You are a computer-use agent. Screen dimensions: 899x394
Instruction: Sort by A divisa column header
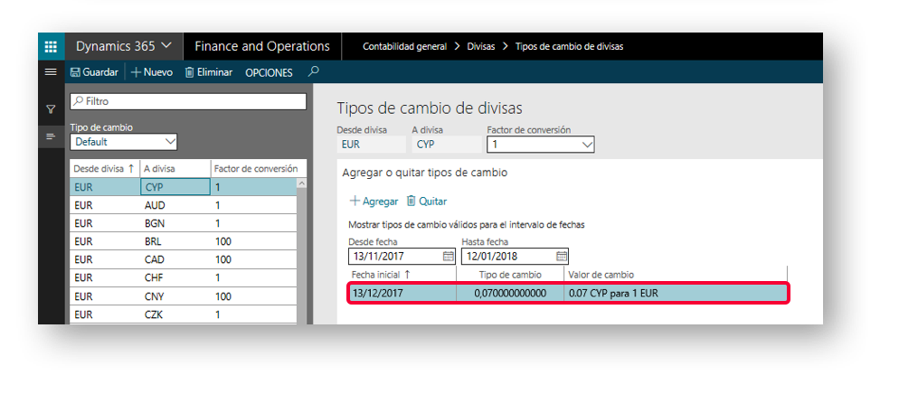(x=175, y=168)
